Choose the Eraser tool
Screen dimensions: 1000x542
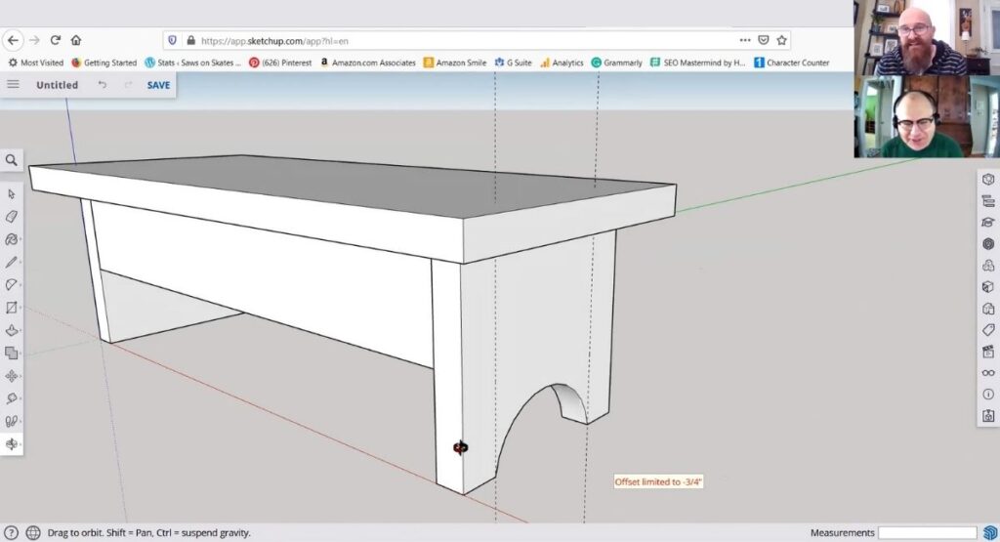click(x=12, y=216)
